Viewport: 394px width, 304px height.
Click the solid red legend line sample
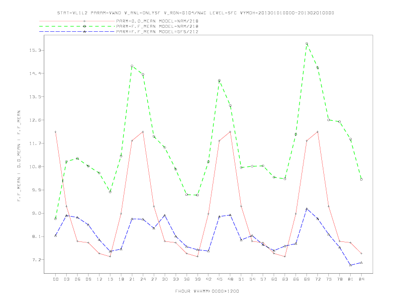point(77,21)
